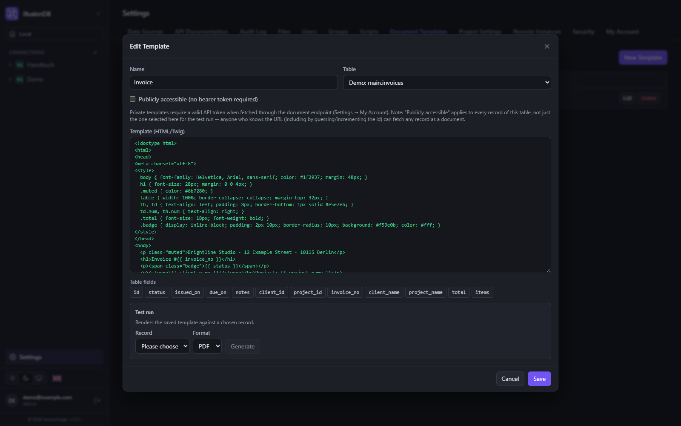
Task: Switch to the Security settings tab
Action: (x=584, y=32)
